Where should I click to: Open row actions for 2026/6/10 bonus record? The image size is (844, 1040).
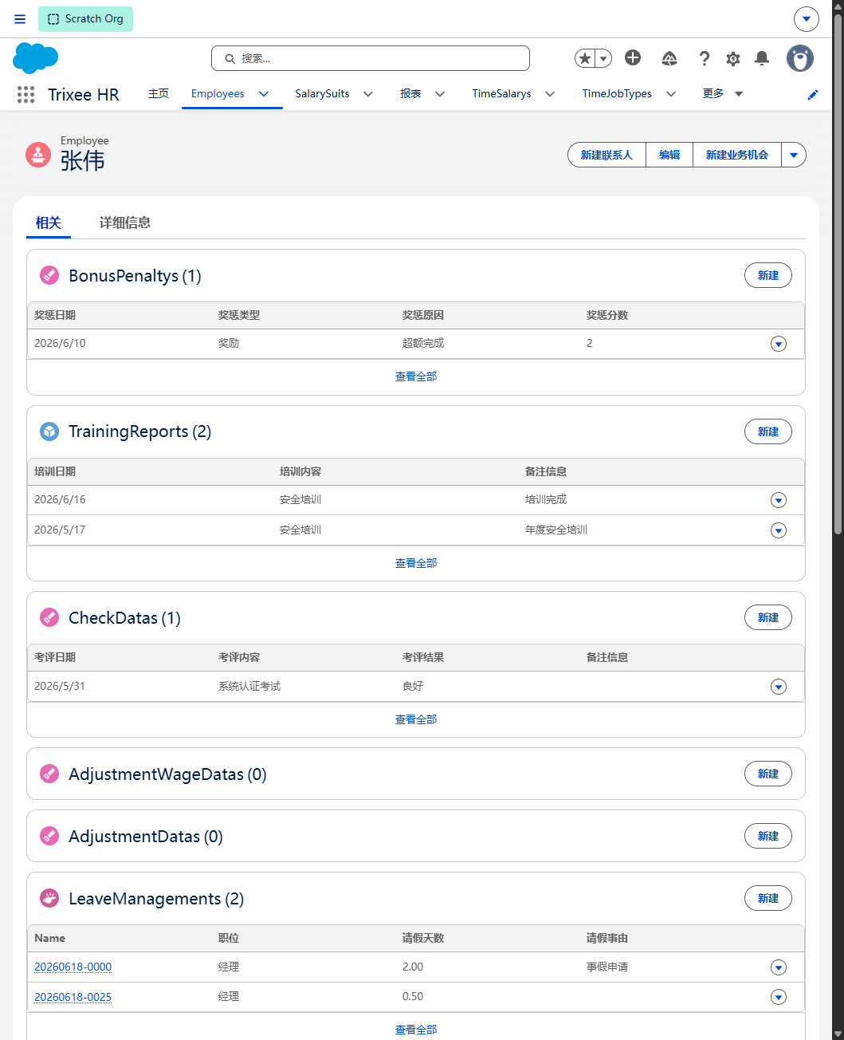(779, 344)
